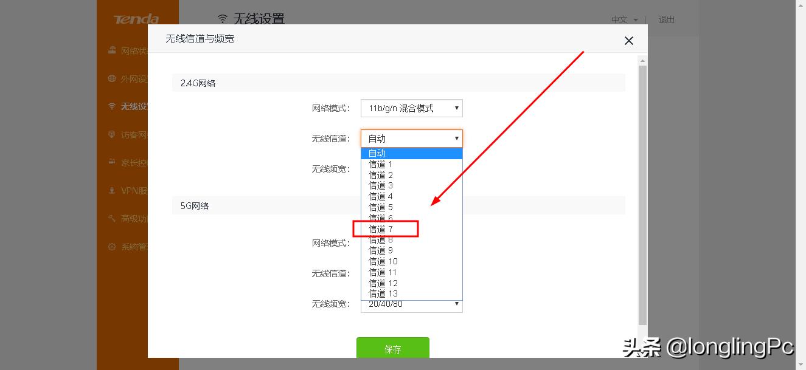This screenshot has width=806, height=370.
Task: Click the Wi-Fi icon beside 无线设置
Action: [x=111, y=106]
